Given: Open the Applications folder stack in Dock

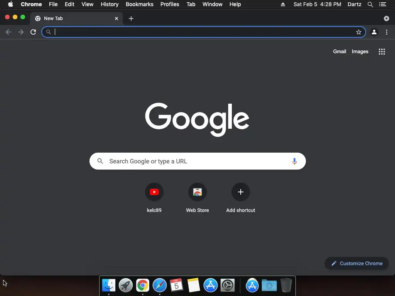Looking at the screenshot, I should tap(252, 285).
